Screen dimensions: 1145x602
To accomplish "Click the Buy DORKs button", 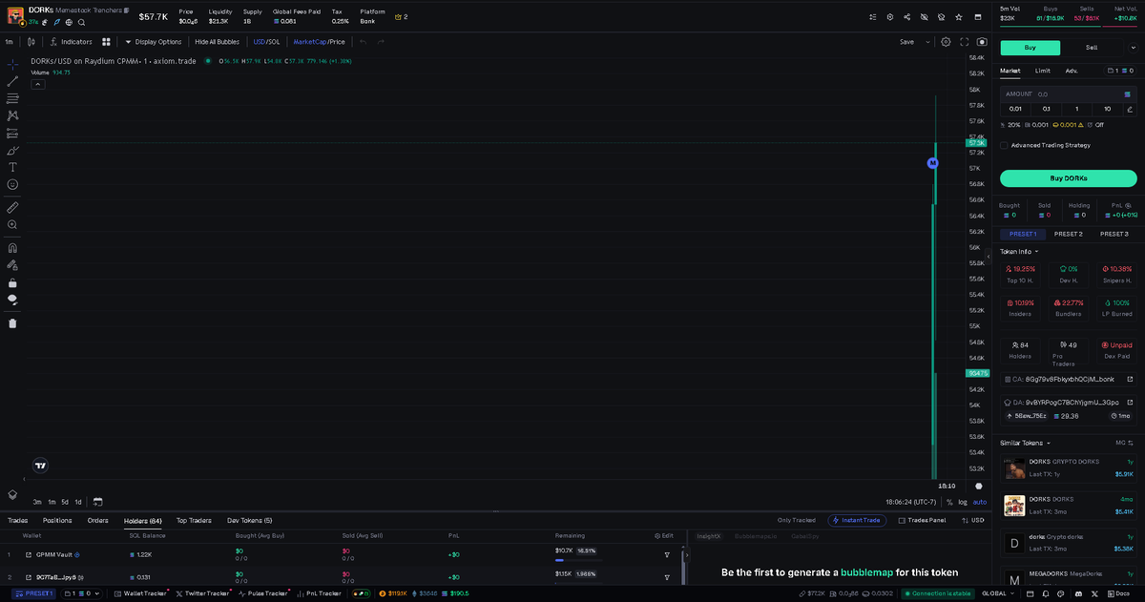I will coord(1069,178).
